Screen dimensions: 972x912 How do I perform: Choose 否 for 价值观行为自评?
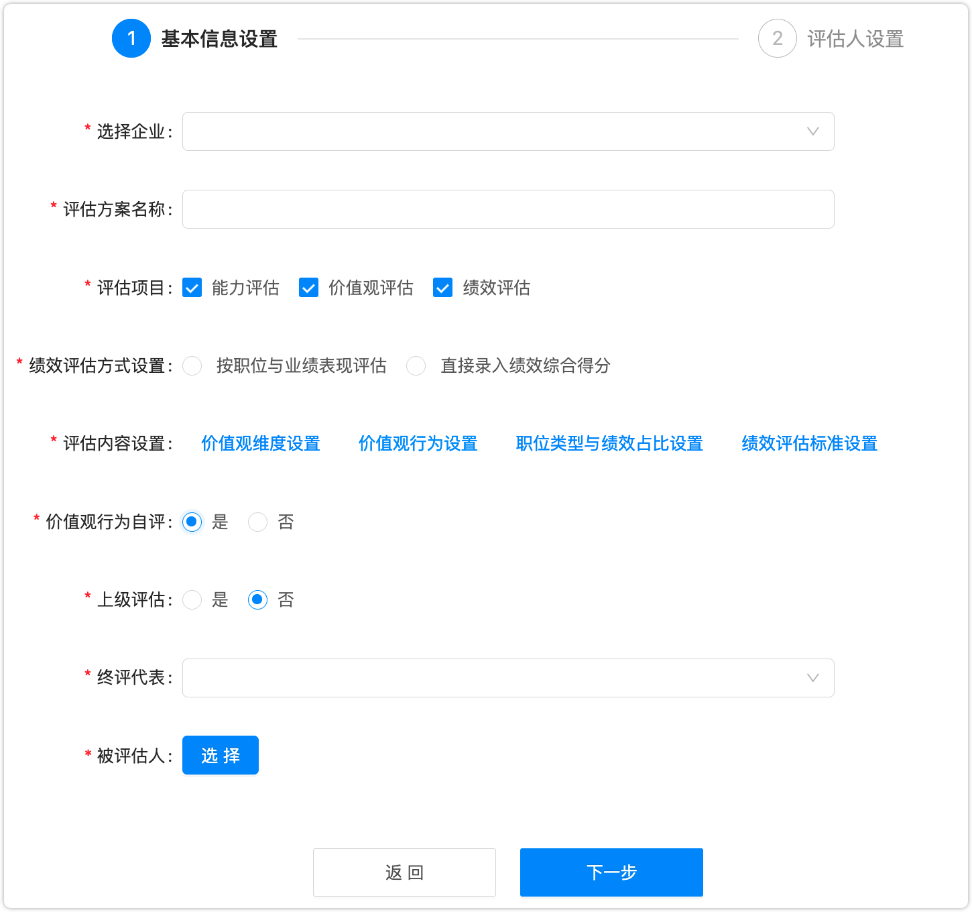258,522
